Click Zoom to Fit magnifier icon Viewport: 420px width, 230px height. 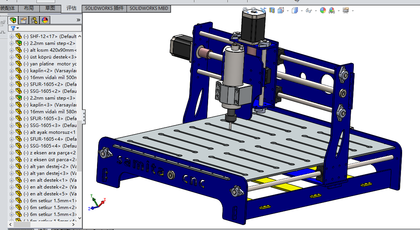click(x=245, y=10)
